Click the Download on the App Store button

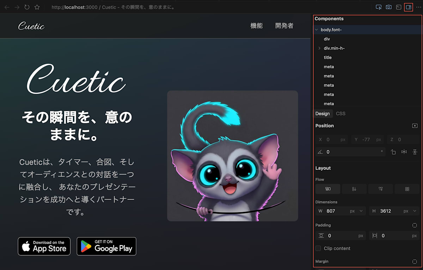44,246
